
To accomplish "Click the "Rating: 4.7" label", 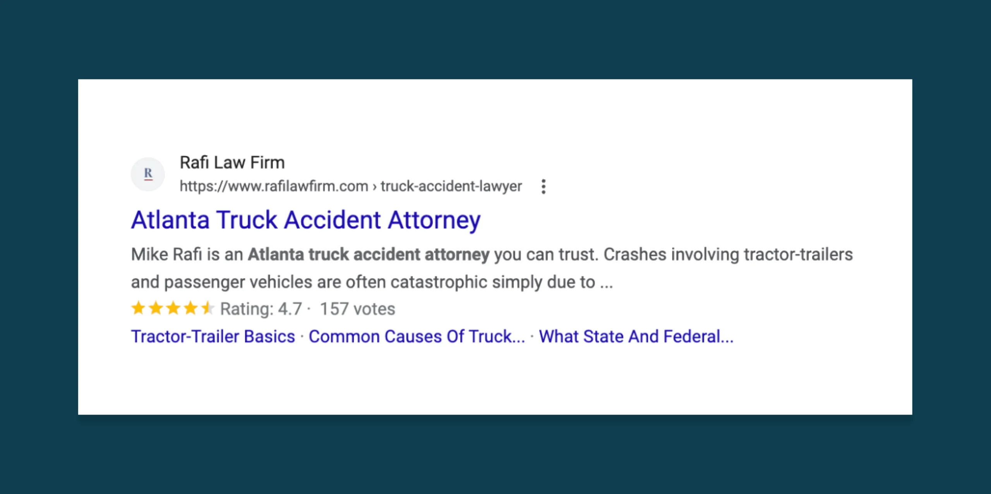I will (x=261, y=309).
